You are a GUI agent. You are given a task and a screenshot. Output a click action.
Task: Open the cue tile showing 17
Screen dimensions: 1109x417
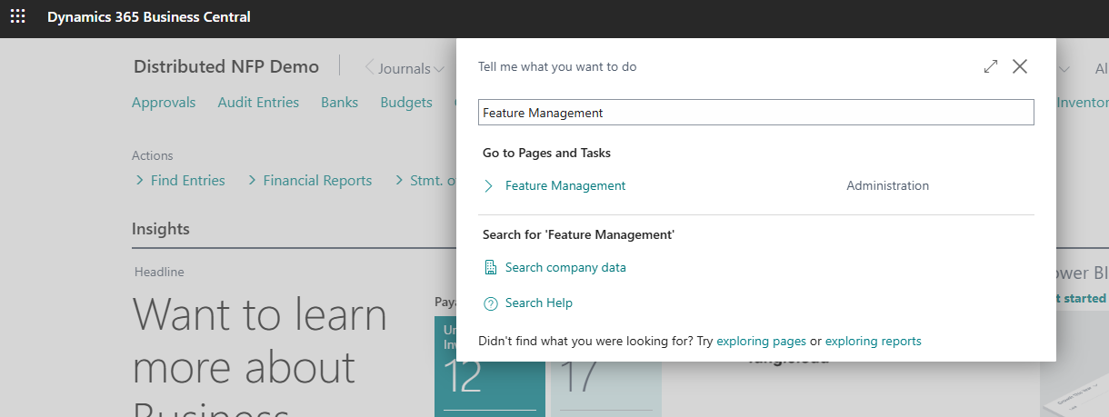[x=605, y=366]
